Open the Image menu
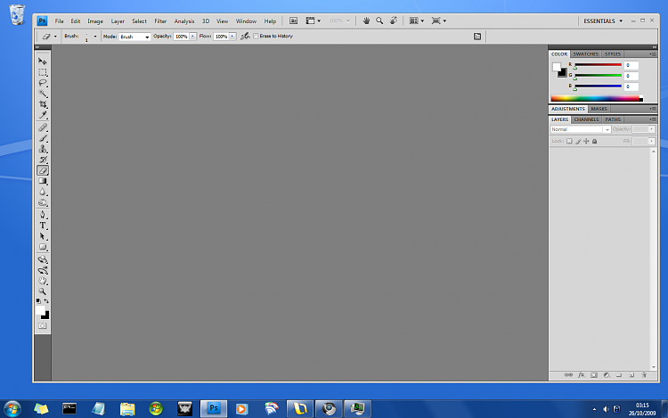The height and width of the screenshot is (418, 668). [x=95, y=20]
